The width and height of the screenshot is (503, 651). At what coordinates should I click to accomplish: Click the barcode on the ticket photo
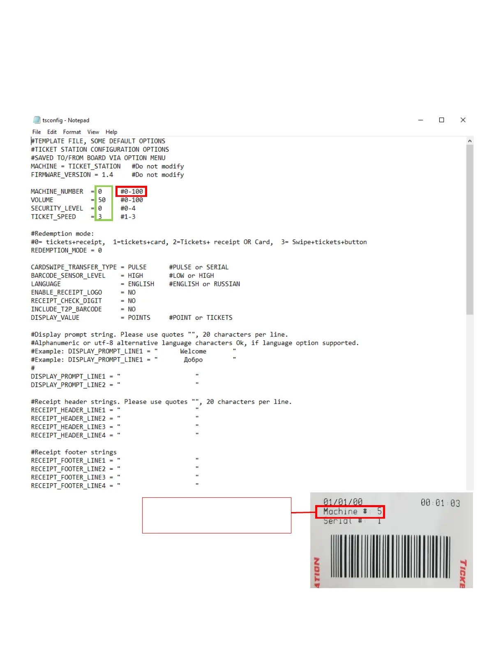click(x=390, y=556)
